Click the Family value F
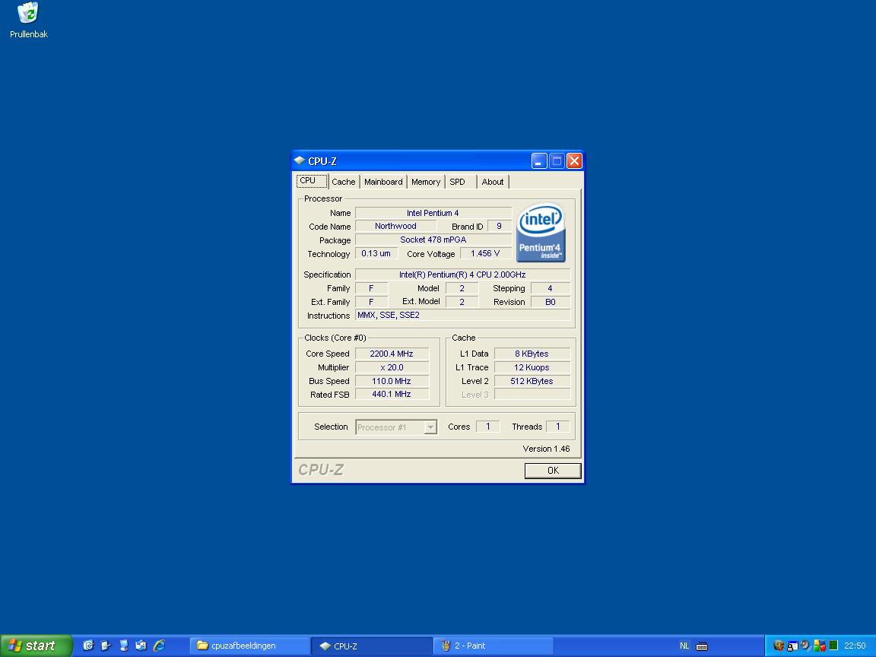 point(372,288)
